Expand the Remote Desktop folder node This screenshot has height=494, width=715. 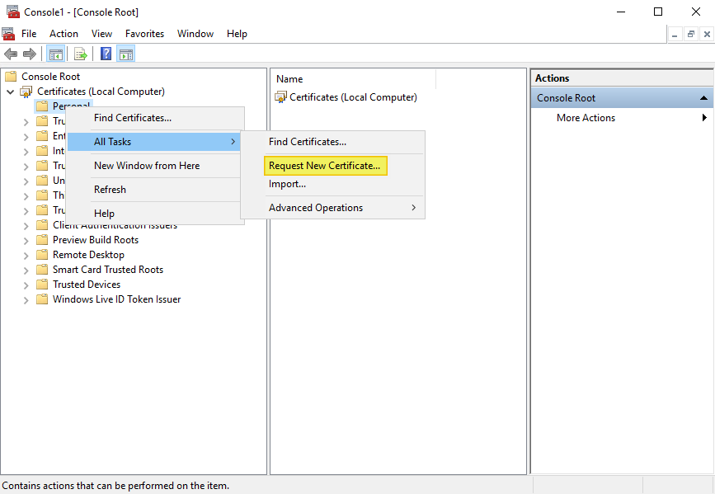pos(26,255)
